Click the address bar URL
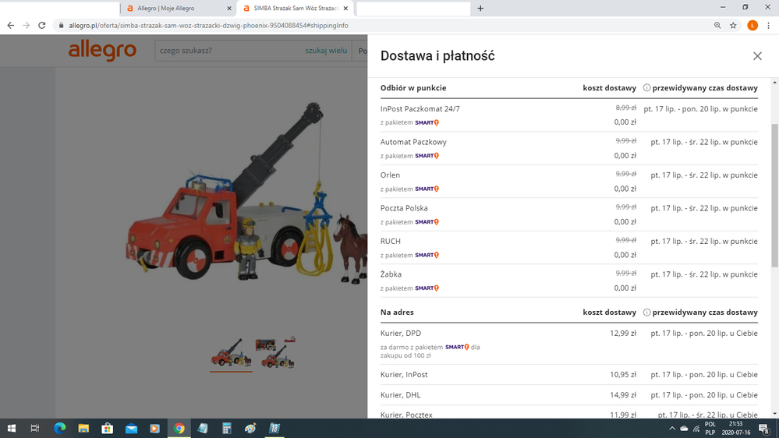779x438 pixels. tap(209, 25)
